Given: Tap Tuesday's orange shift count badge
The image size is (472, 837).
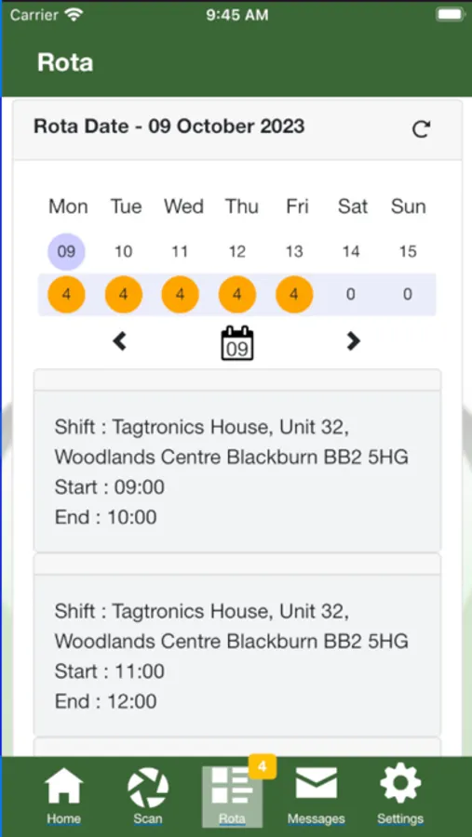Looking at the screenshot, I should (124, 294).
